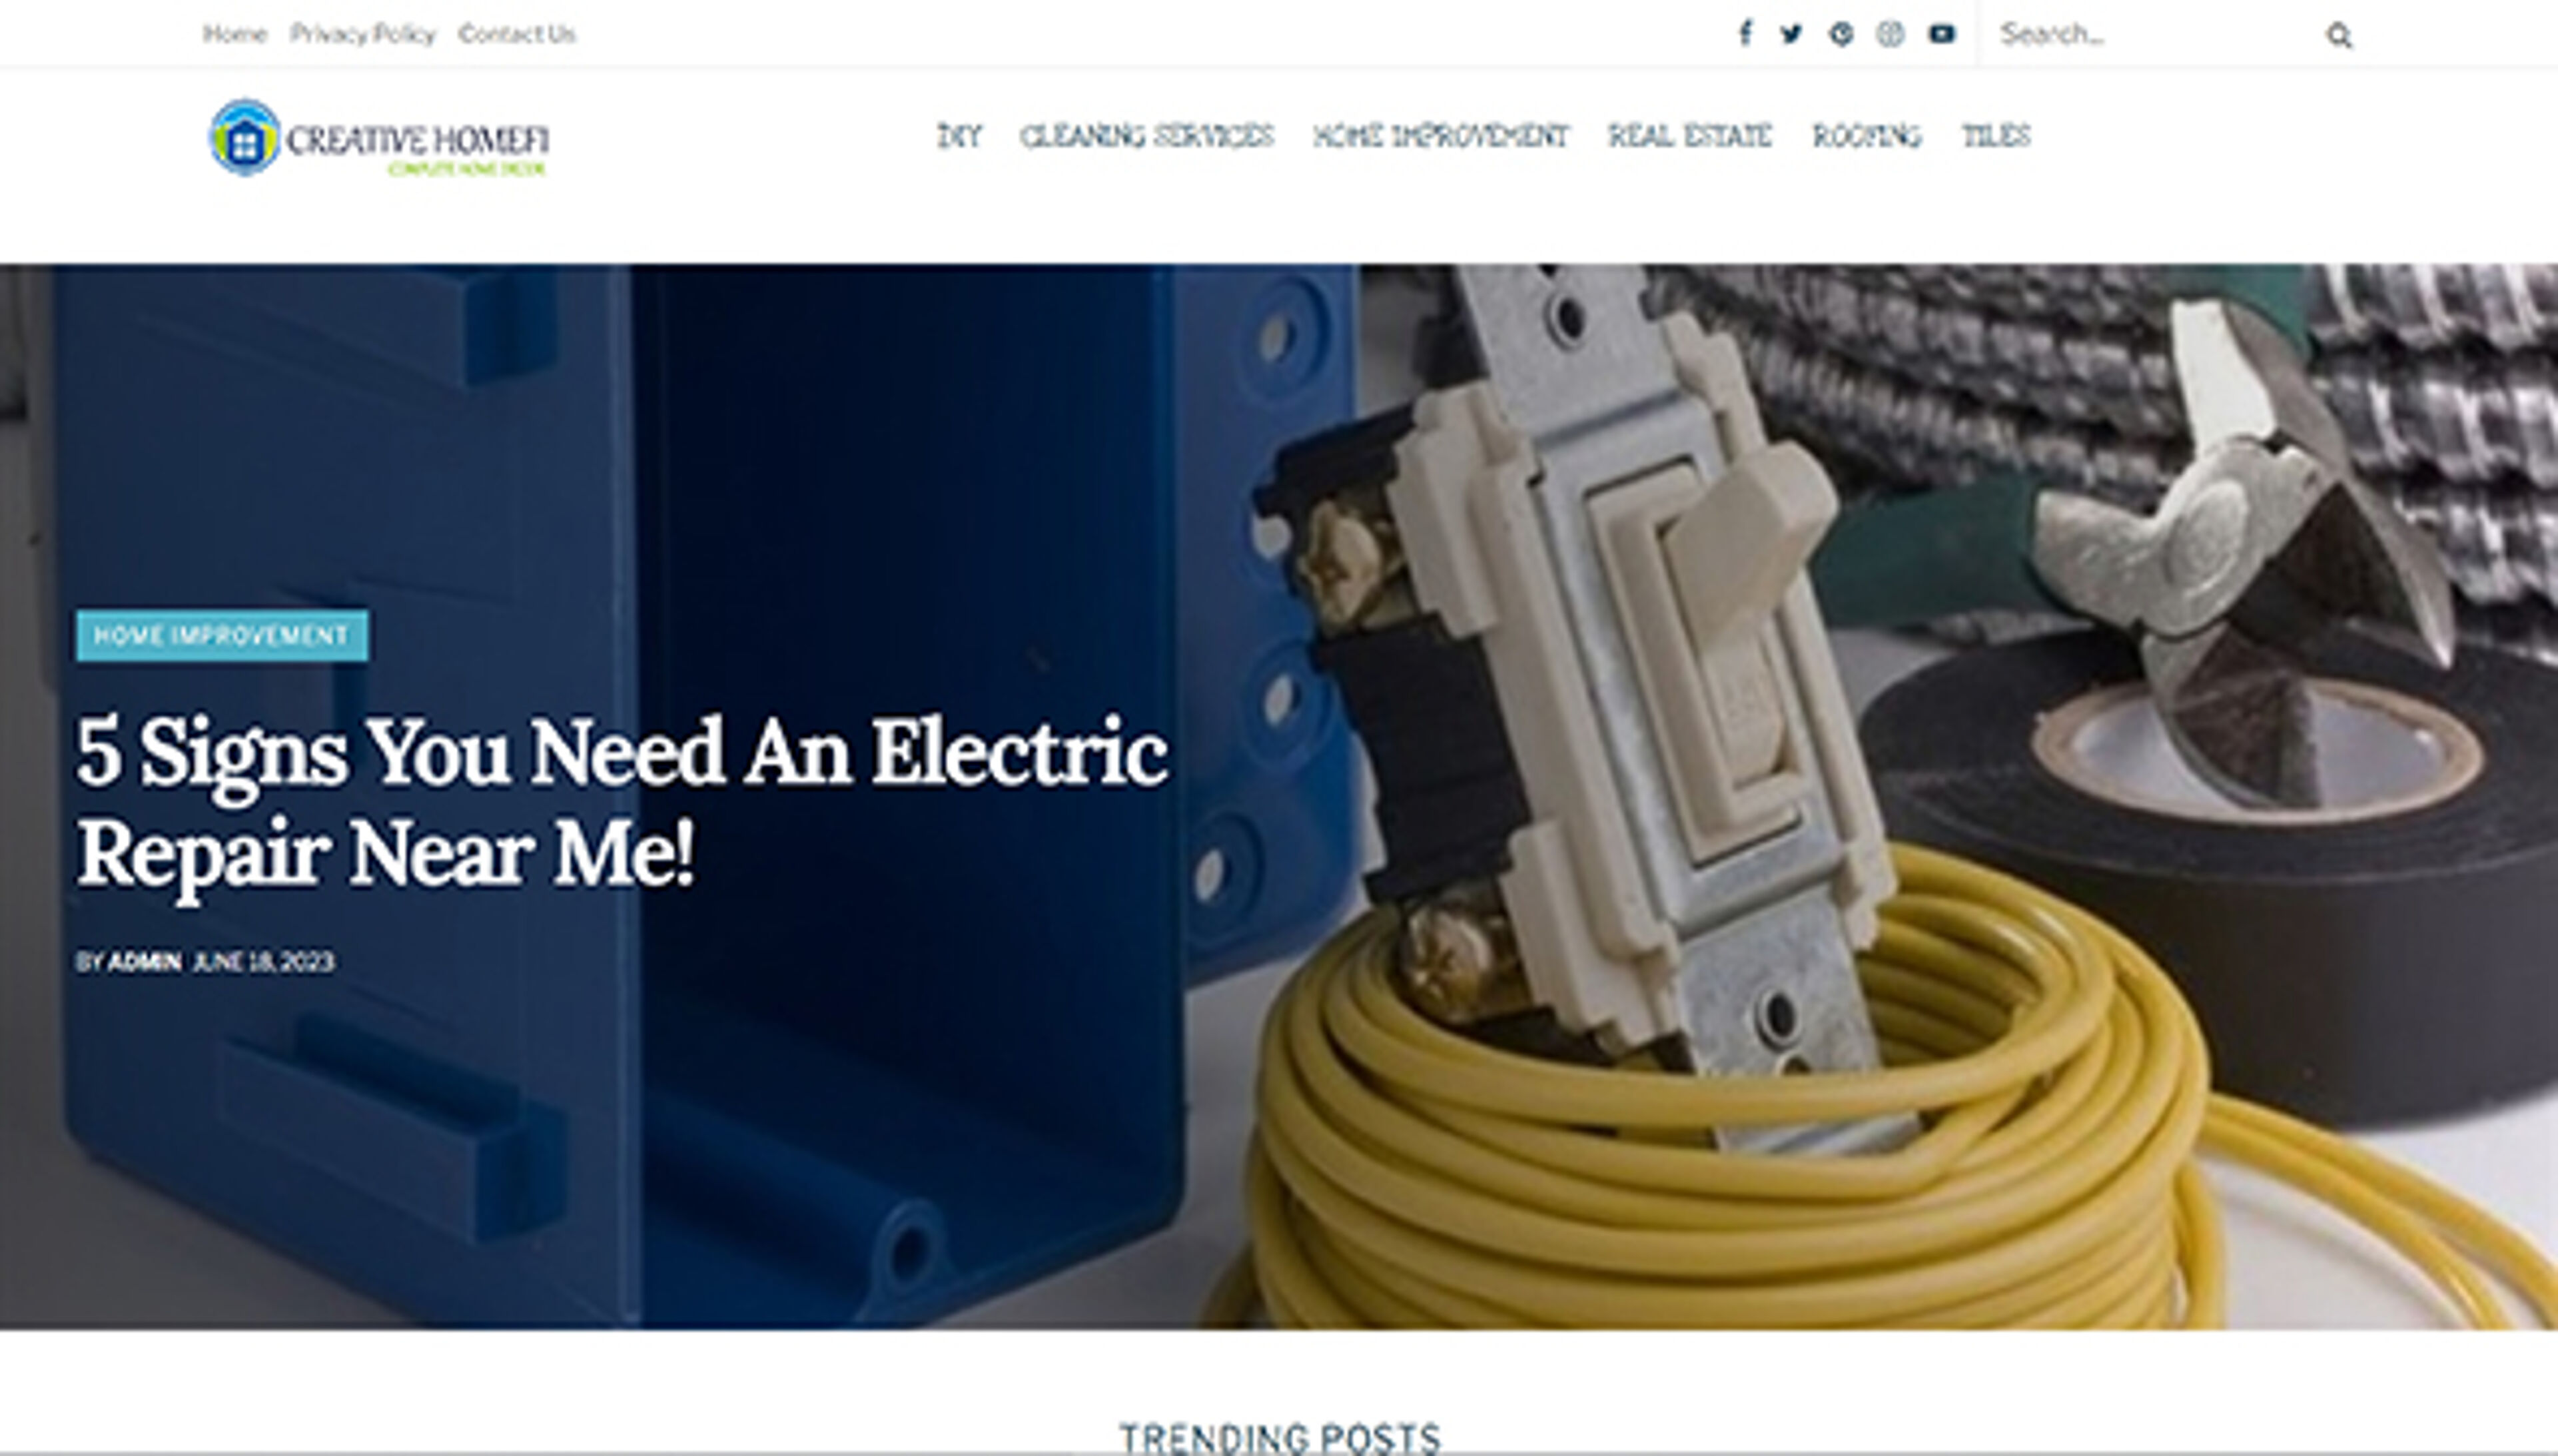The width and height of the screenshot is (2558, 1456).
Task: Open the Privacy Policy link
Action: (363, 34)
